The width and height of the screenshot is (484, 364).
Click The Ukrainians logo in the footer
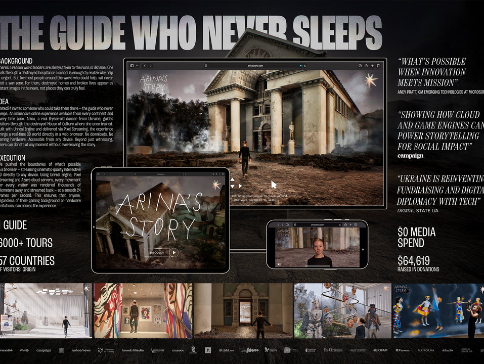point(333,350)
